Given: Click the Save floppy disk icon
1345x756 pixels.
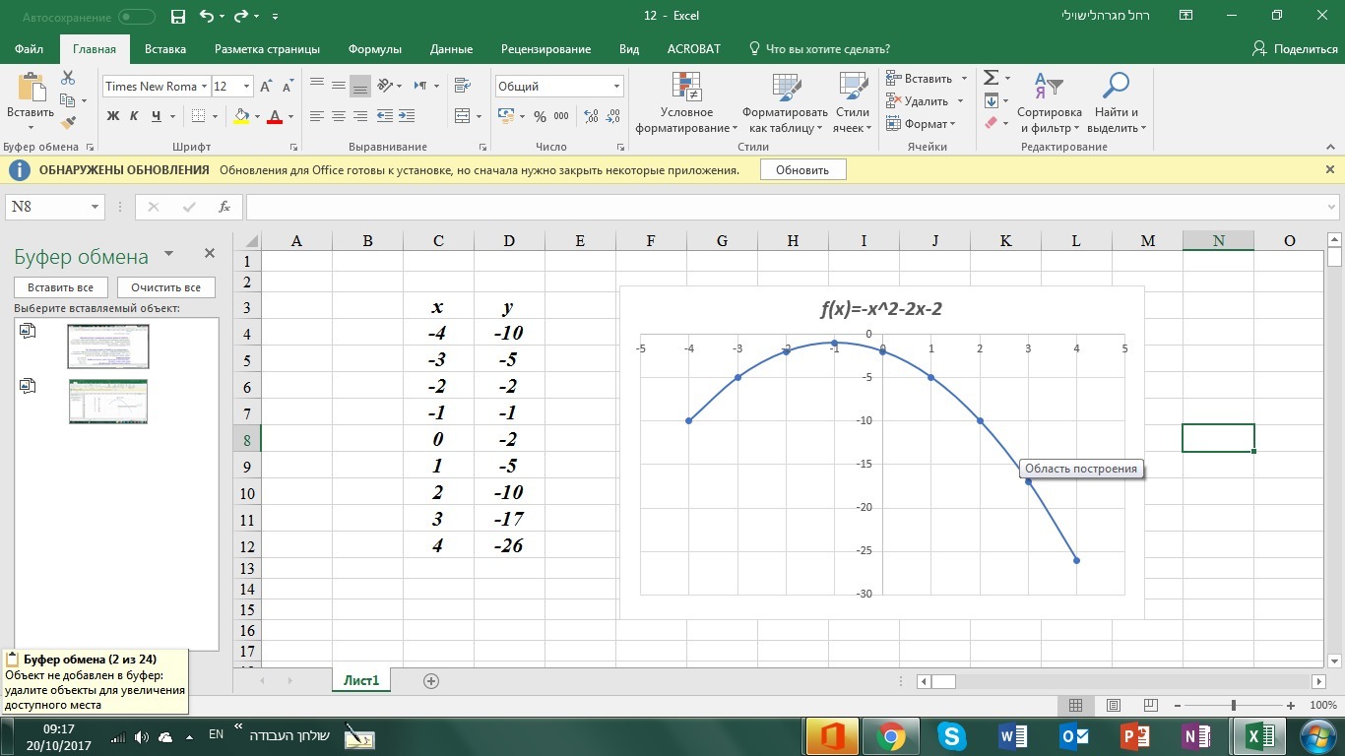Looking at the screenshot, I should [x=177, y=17].
